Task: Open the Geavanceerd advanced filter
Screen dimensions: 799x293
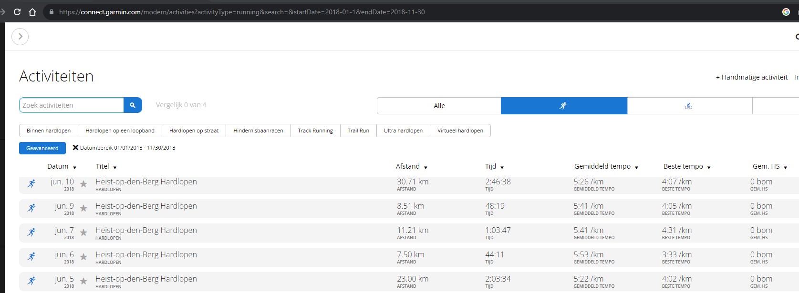Action: [x=42, y=148]
